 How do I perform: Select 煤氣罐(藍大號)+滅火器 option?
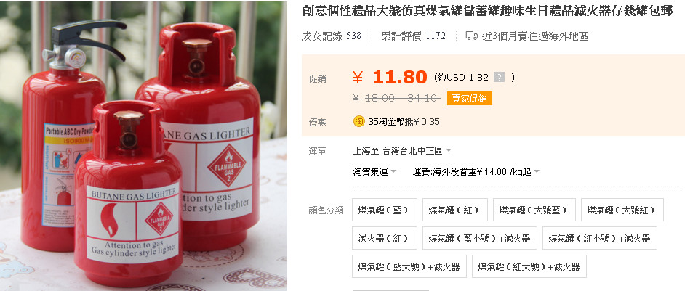point(409,266)
